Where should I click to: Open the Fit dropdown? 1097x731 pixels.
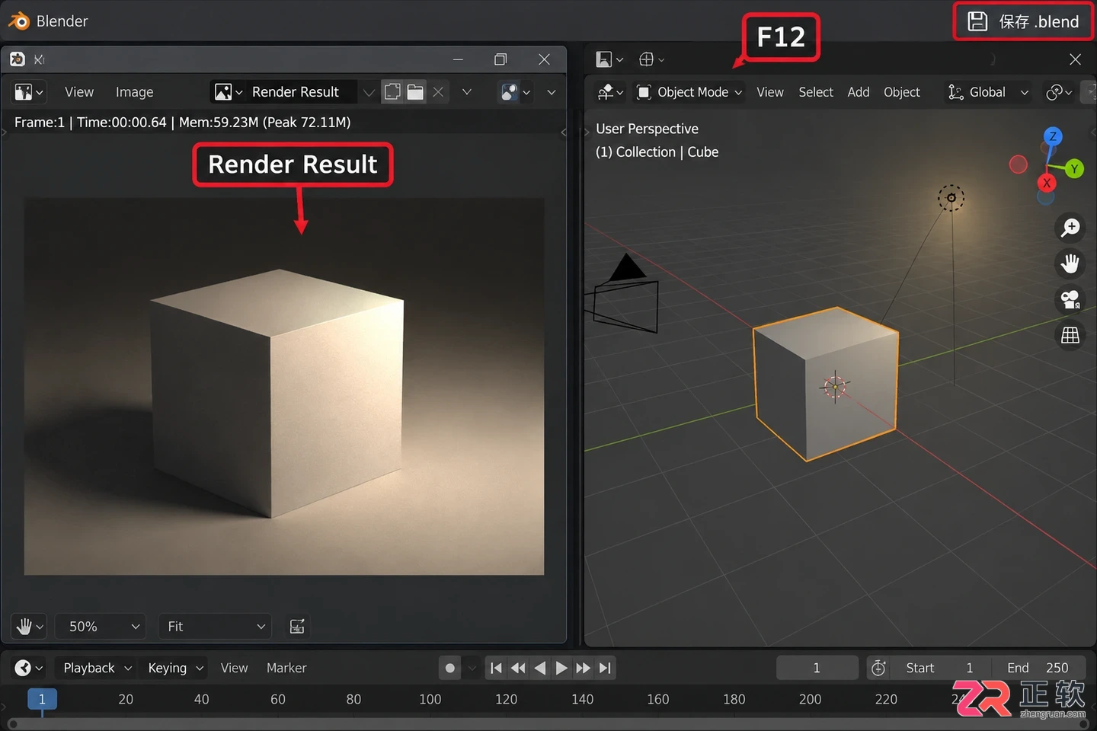[x=215, y=627]
